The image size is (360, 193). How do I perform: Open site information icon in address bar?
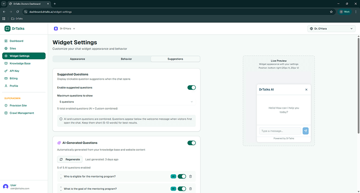click(26, 12)
